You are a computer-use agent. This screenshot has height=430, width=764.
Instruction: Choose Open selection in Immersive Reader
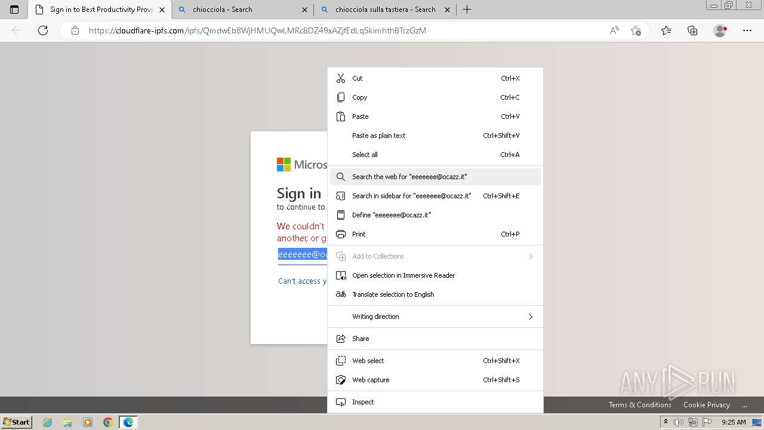pyautogui.click(x=436, y=275)
